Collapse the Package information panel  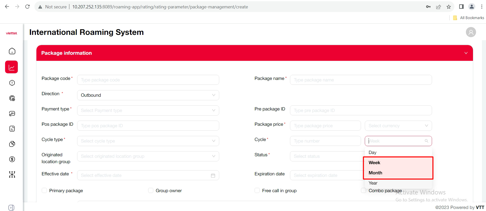(466, 53)
